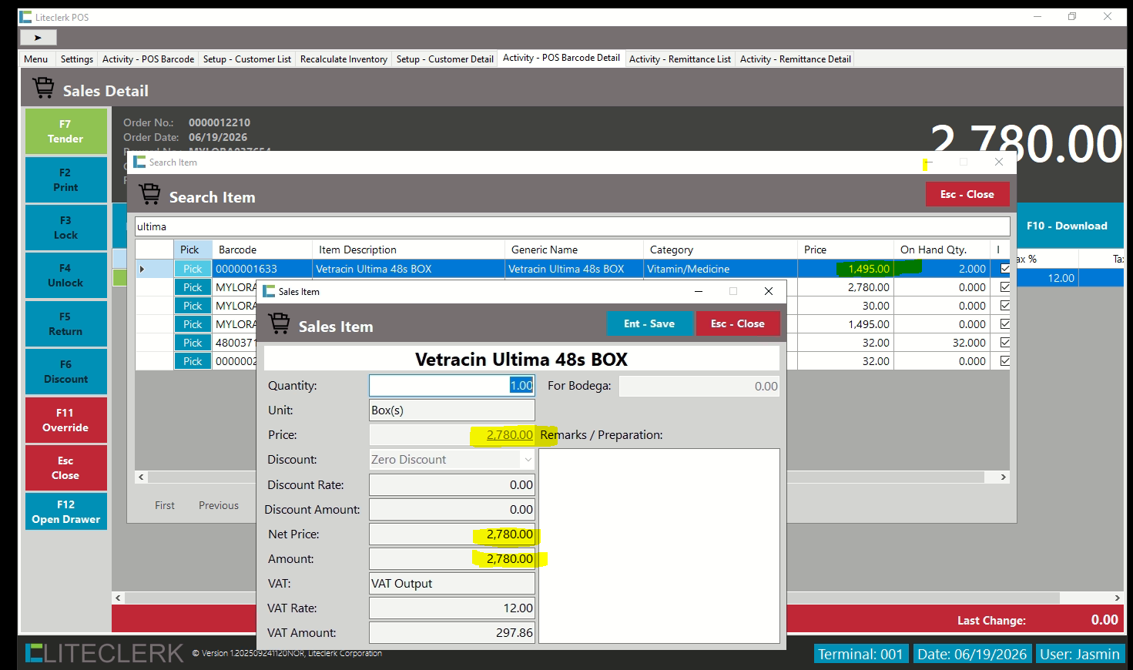Image resolution: width=1133 pixels, height=670 pixels.
Task: Click the Sales Item cart icon
Action: [279, 323]
